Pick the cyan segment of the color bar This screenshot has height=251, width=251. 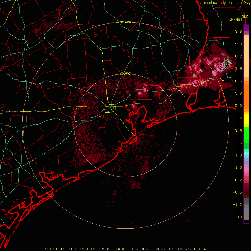point(246,153)
